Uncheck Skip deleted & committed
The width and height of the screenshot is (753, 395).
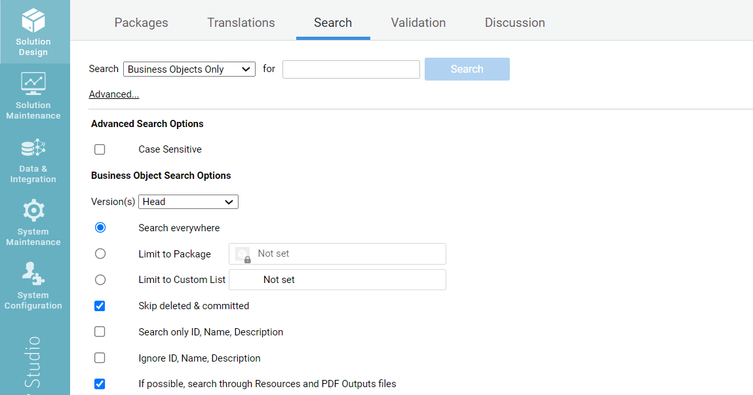100,306
